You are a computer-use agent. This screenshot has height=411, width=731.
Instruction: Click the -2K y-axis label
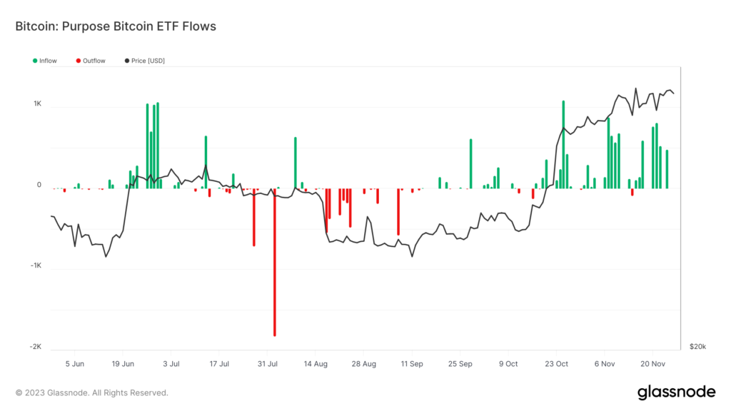click(x=36, y=347)
